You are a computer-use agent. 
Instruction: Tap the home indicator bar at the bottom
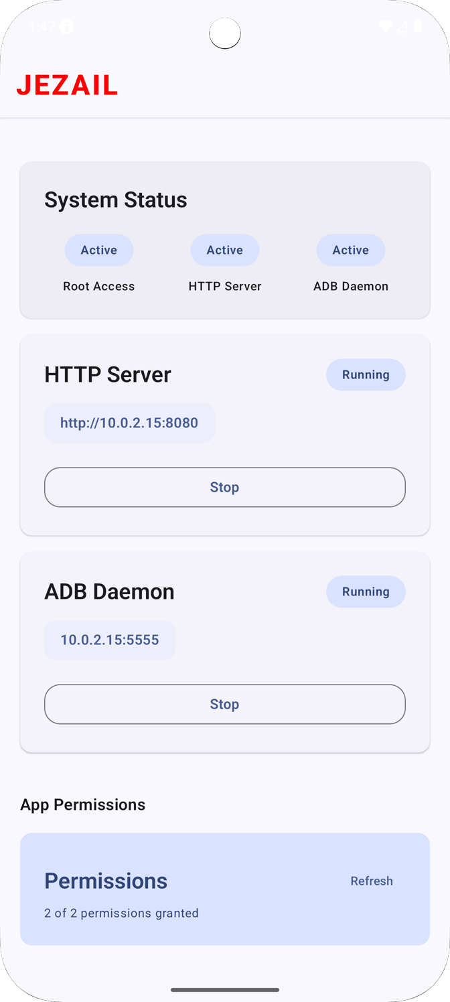coord(224,989)
